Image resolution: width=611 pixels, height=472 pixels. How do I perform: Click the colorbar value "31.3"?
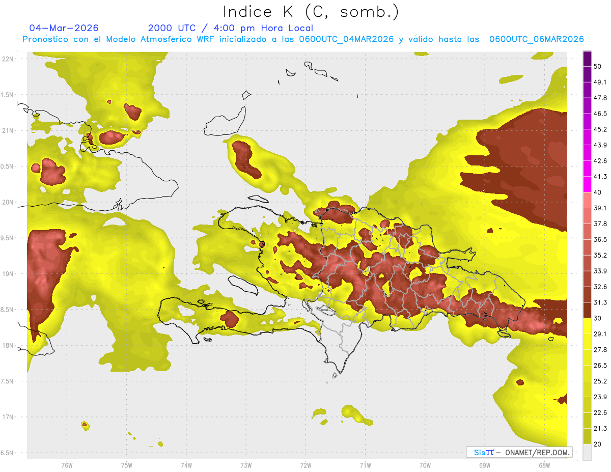click(600, 302)
